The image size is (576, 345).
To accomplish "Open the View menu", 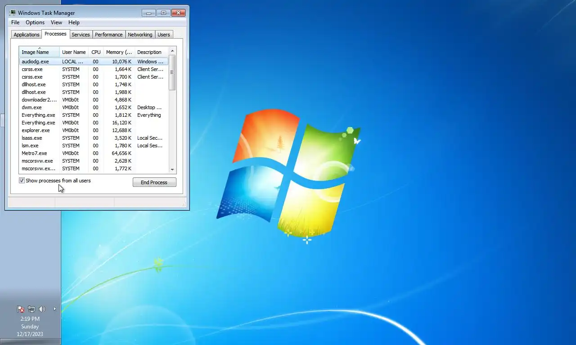I will click(x=56, y=22).
